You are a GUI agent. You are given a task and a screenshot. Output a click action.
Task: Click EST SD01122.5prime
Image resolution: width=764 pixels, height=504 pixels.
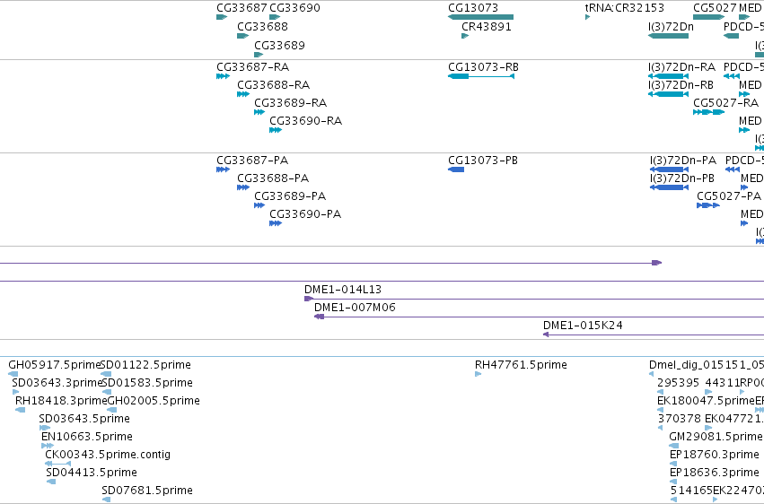click(106, 374)
